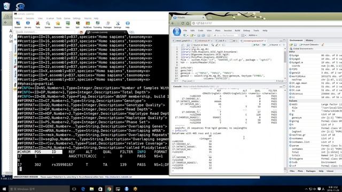The width and height of the screenshot is (342, 192).
Task: Open the View menu in MobaXterm
Action: (40, 18)
